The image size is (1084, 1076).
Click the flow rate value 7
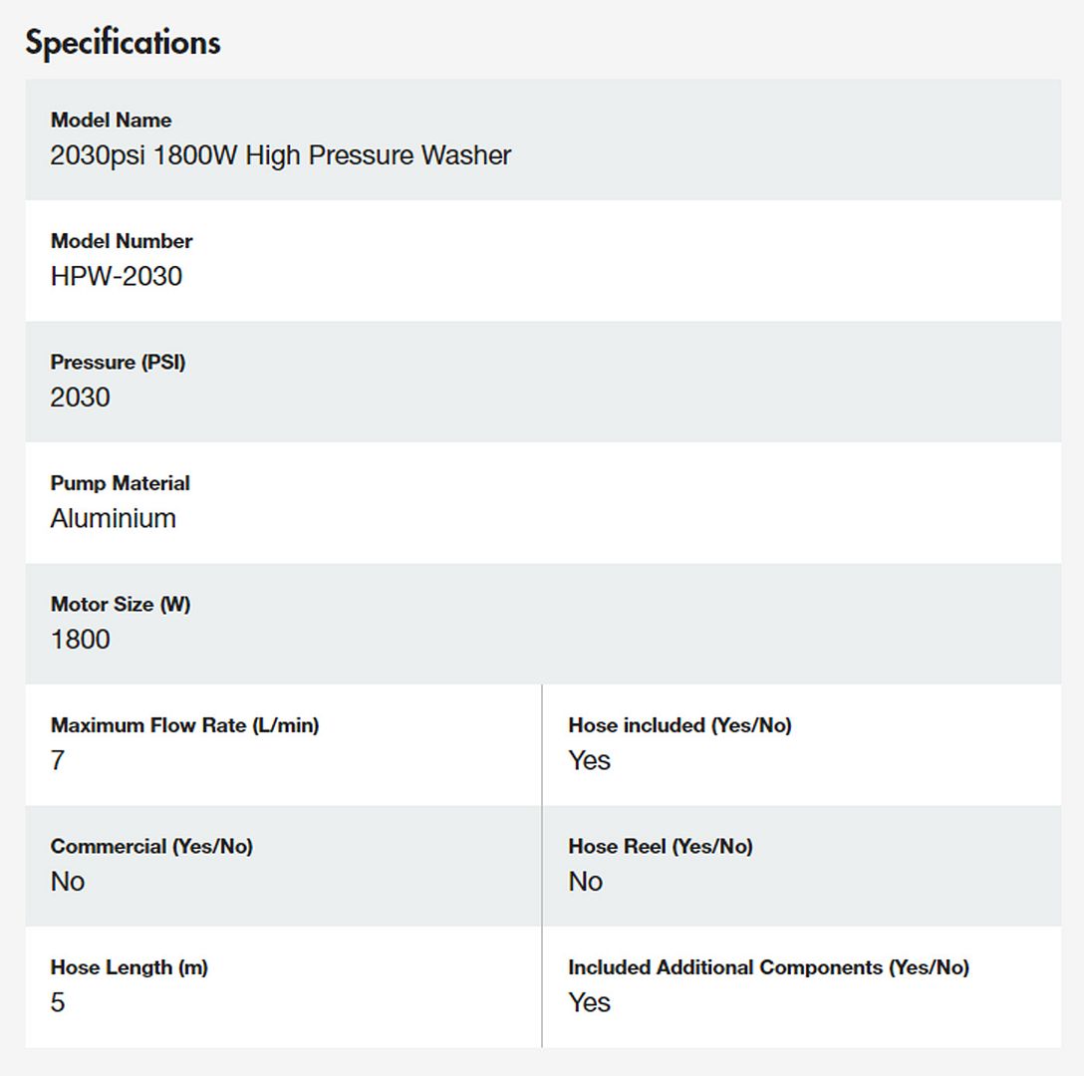tap(58, 760)
